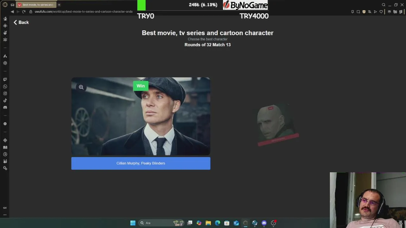Reload the page
406x228 pixels.
(24, 12)
